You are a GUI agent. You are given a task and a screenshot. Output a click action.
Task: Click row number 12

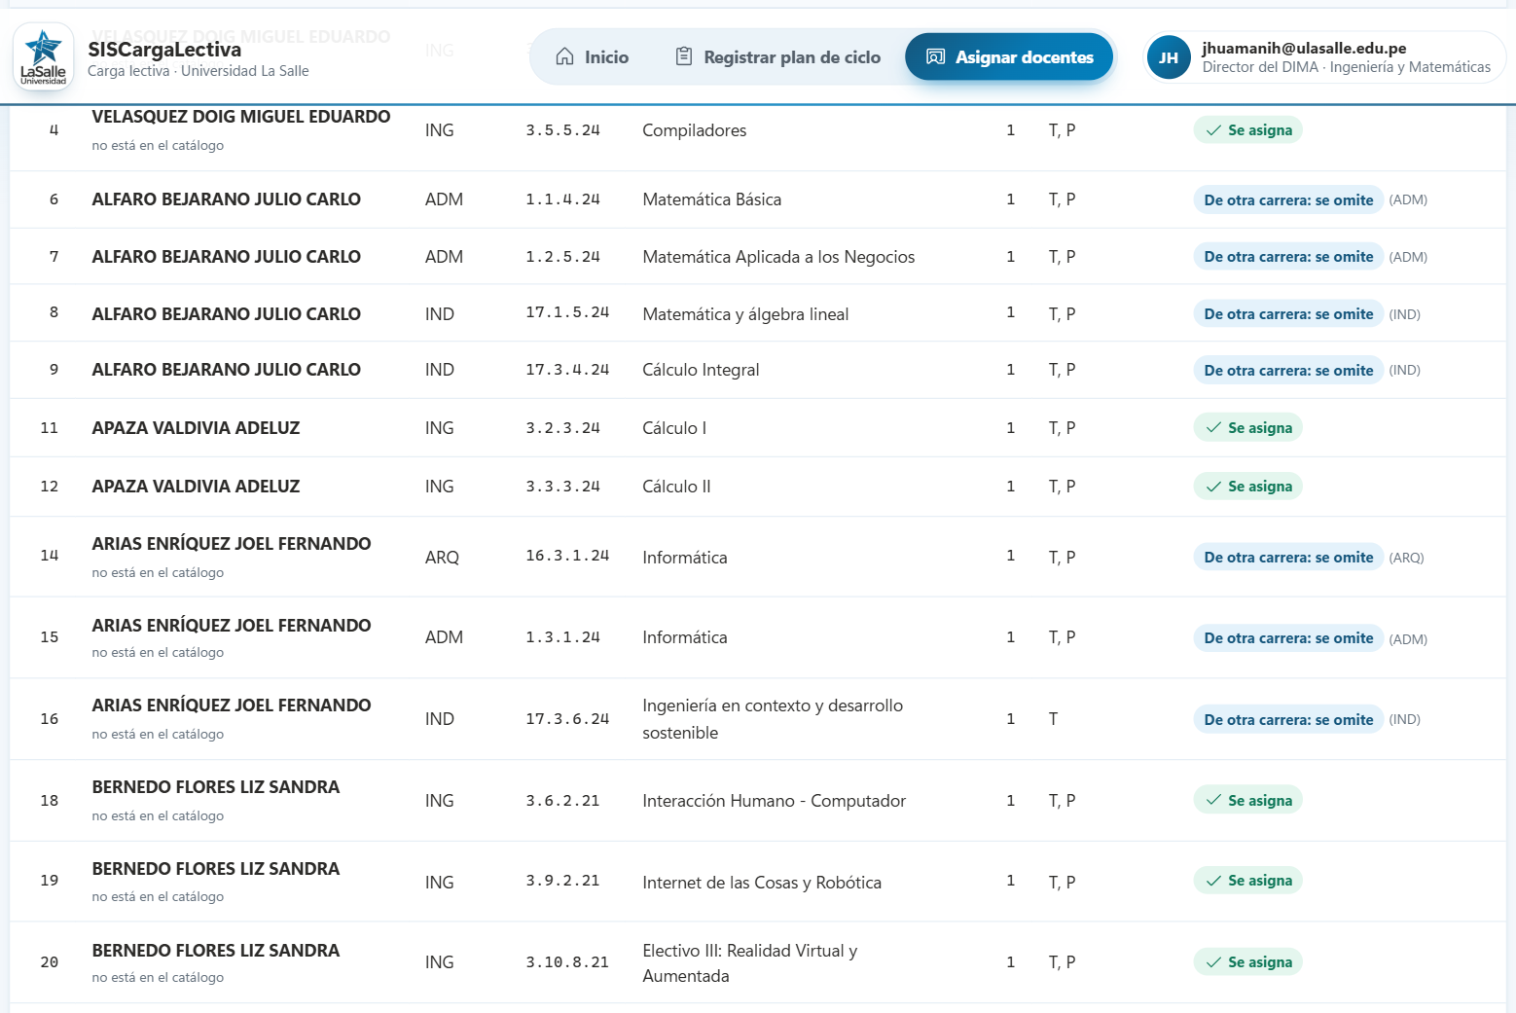[50, 487]
